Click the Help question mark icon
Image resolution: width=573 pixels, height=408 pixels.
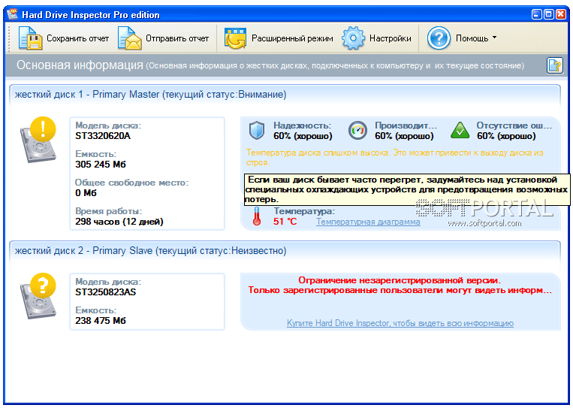click(x=439, y=38)
